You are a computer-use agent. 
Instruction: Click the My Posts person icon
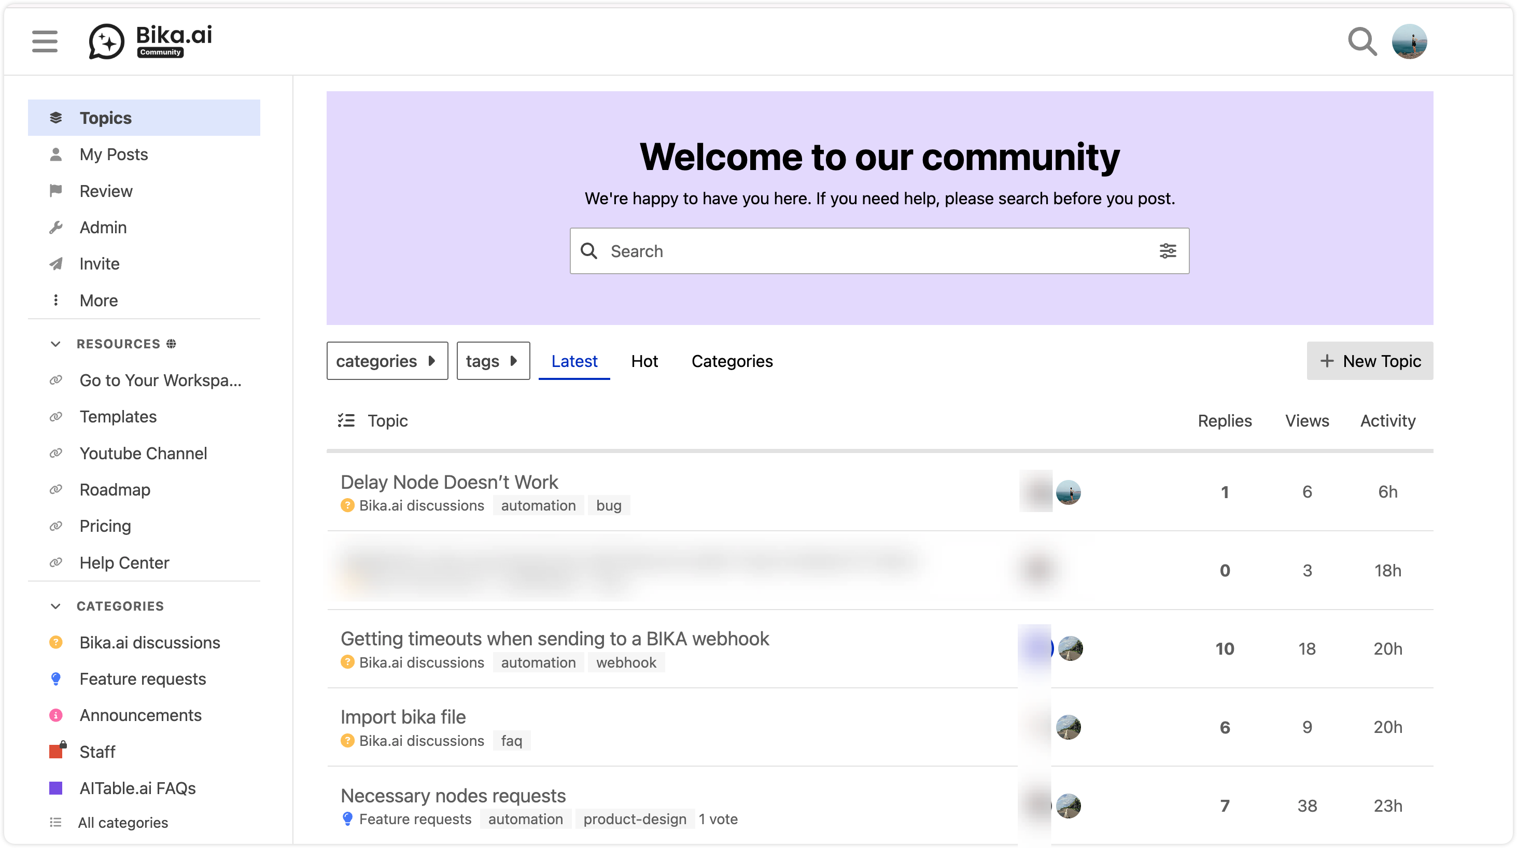click(56, 154)
